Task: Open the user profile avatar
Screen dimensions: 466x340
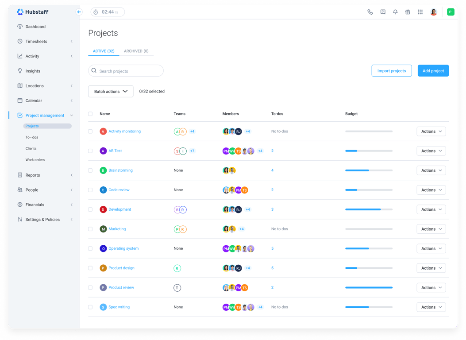Action: (x=434, y=12)
